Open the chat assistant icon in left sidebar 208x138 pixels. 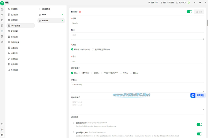click(2, 9)
